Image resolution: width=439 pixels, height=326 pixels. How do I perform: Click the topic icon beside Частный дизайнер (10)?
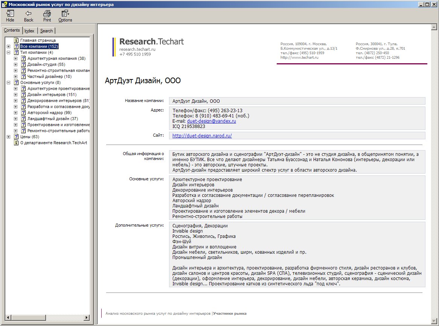click(x=23, y=76)
